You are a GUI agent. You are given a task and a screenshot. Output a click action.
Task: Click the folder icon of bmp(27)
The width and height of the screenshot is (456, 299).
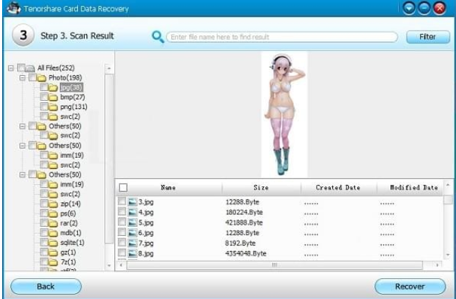(x=53, y=97)
